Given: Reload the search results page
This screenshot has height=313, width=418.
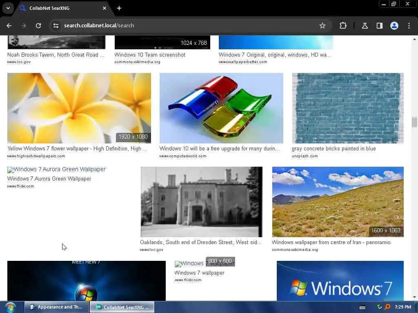Looking at the screenshot, I should click(x=38, y=26).
